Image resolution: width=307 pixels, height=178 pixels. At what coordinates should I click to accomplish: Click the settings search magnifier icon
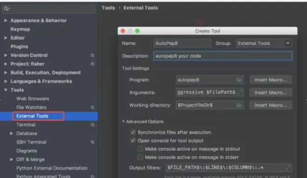click(x=6, y=9)
